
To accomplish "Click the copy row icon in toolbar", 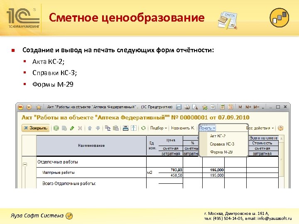I will click(64, 128).
